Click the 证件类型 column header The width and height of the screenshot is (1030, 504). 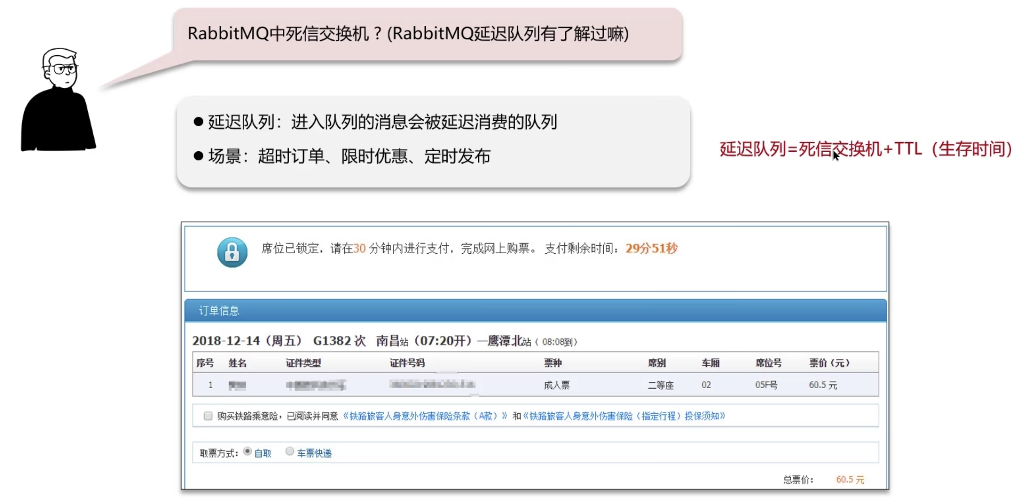303,363
